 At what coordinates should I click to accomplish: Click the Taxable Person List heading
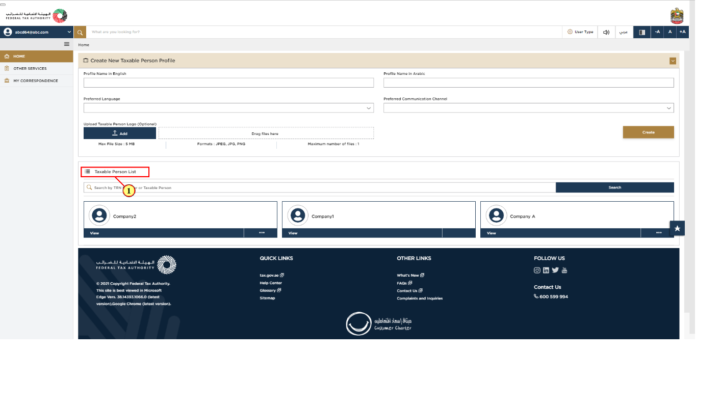[x=115, y=172]
